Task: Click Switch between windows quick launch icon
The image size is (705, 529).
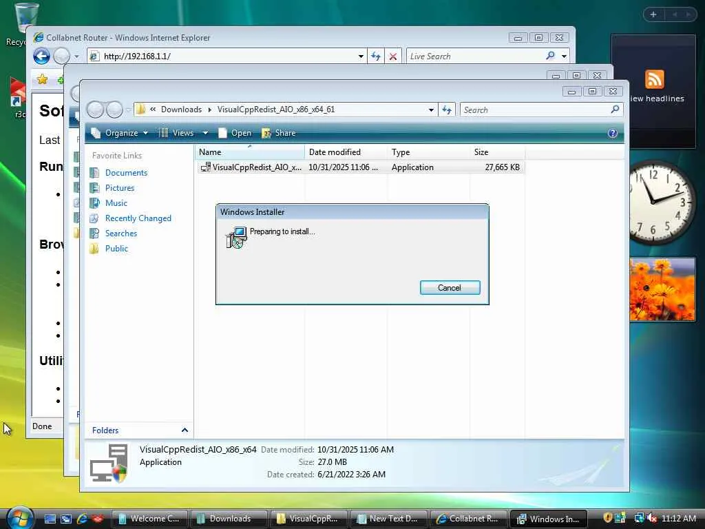Action: (65, 519)
